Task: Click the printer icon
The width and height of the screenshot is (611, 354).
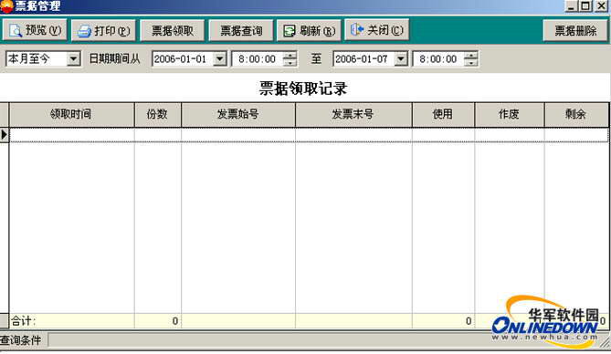Action: pyautogui.click(x=84, y=31)
